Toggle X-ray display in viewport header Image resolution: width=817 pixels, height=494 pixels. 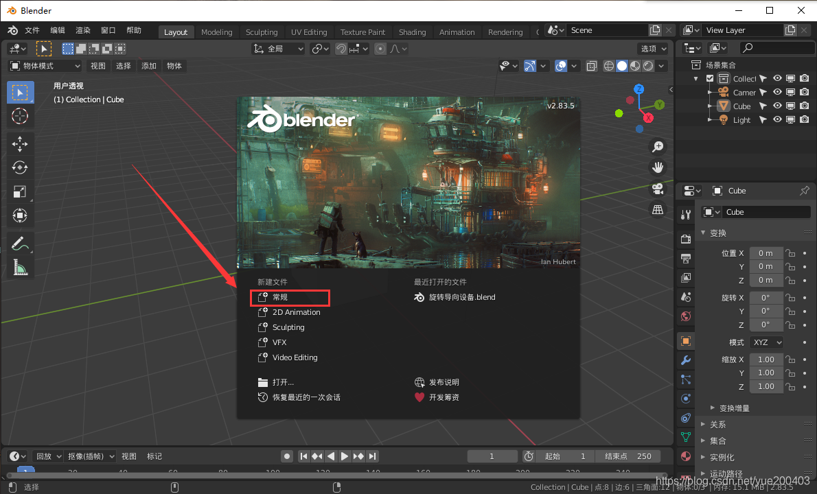click(591, 66)
